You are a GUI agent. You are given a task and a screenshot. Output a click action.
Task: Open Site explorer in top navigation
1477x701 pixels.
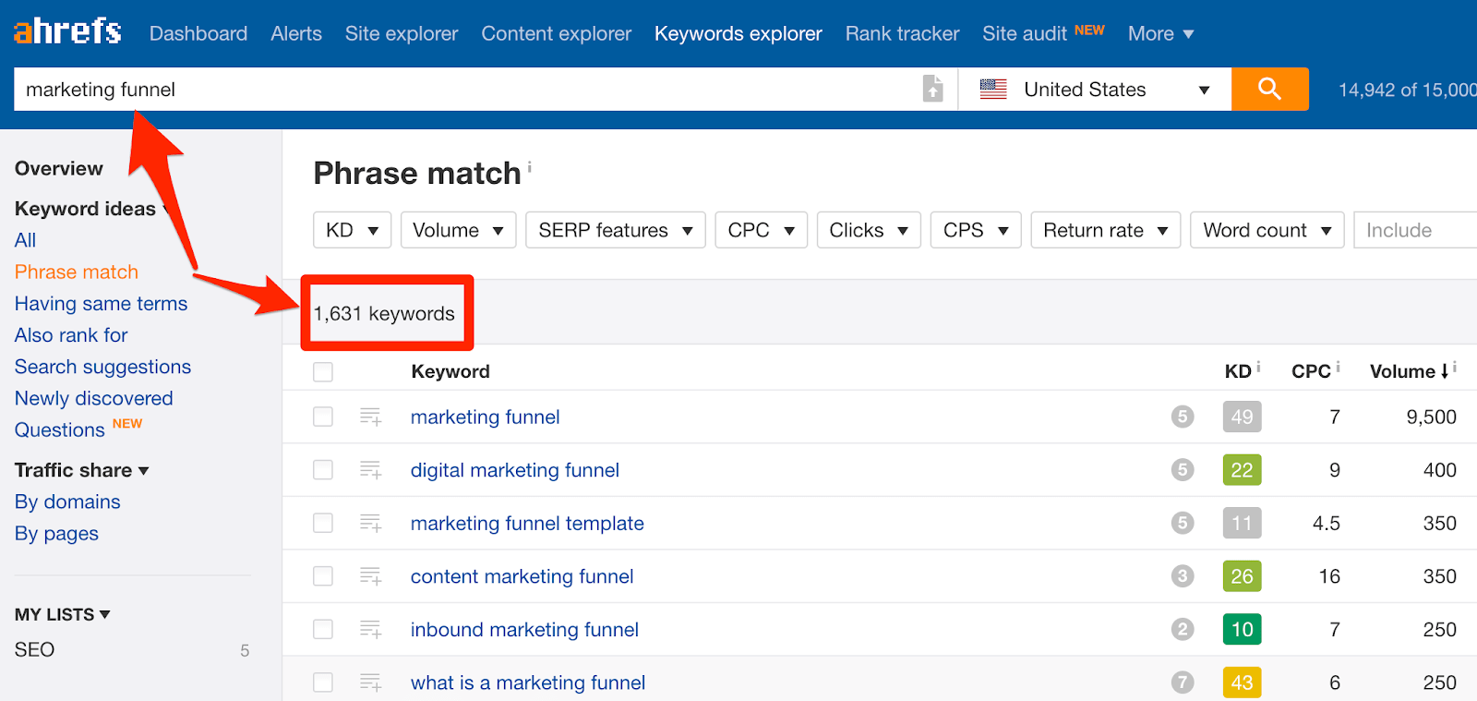[x=402, y=34]
